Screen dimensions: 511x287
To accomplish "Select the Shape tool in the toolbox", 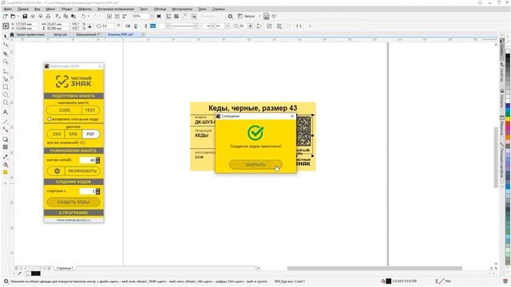I will click(x=6, y=45).
